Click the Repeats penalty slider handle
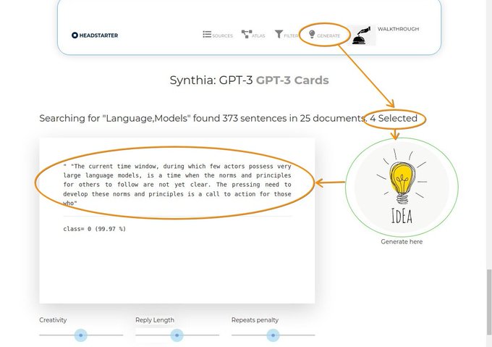The height and width of the screenshot is (347, 492). click(x=273, y=335)
